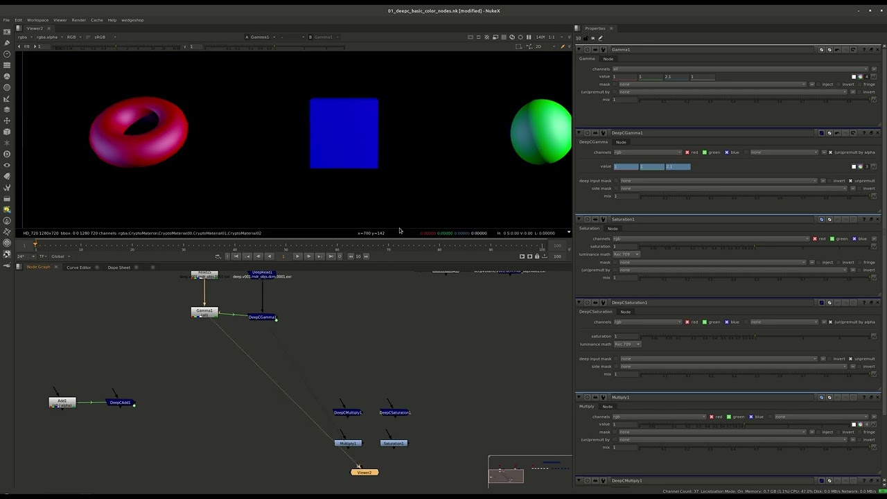Open animation menu for Gamma1 value
Viewport: 887px width, 499px height.
click(874, 77)
